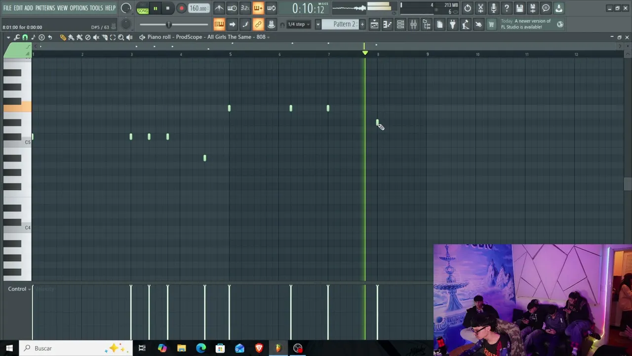This screenshot has width=632, height=356.
Task: Select the Slice tool
Action: coord(105,37)
